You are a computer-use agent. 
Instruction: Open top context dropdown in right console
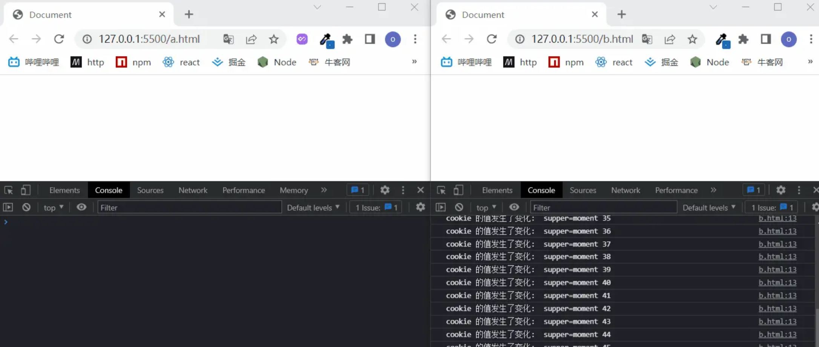coord(486,208)
